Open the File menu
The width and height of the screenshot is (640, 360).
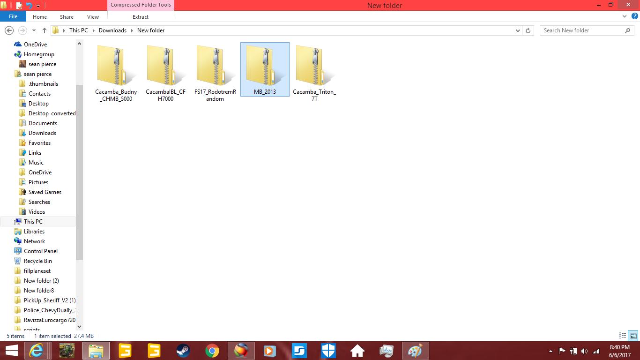point(13,16)
